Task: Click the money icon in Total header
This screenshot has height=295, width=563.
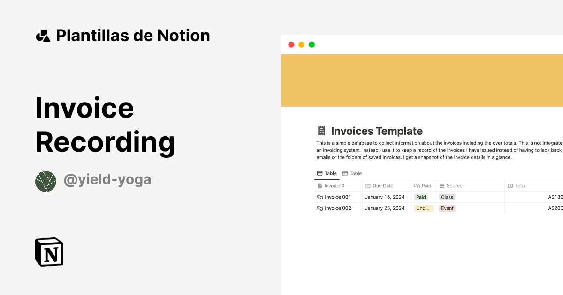Action: click(510, 186)
